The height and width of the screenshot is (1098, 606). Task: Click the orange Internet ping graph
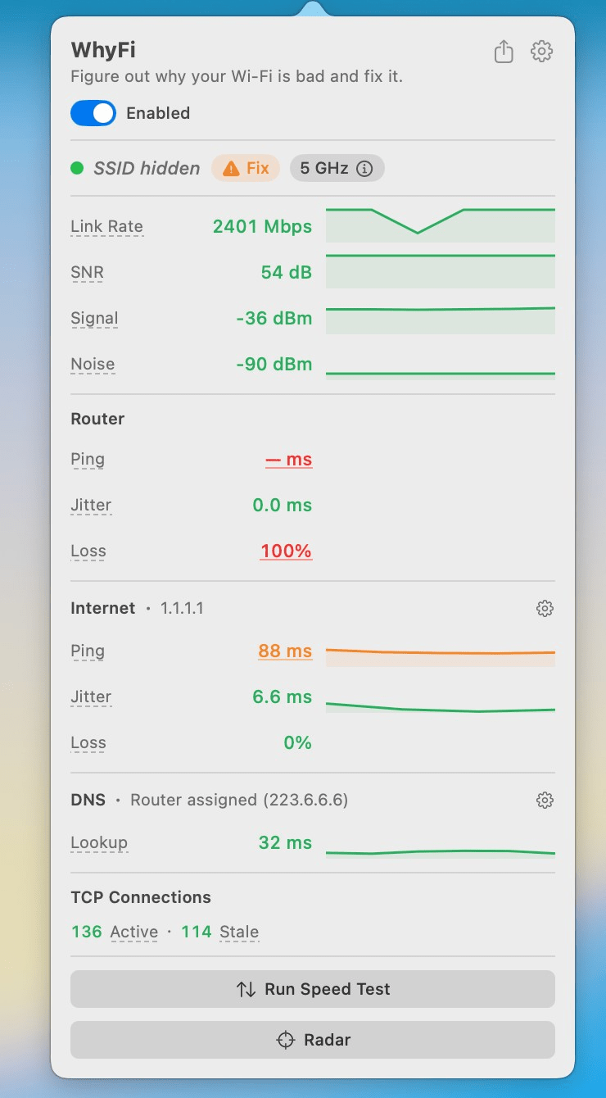[x=441, y=650]
